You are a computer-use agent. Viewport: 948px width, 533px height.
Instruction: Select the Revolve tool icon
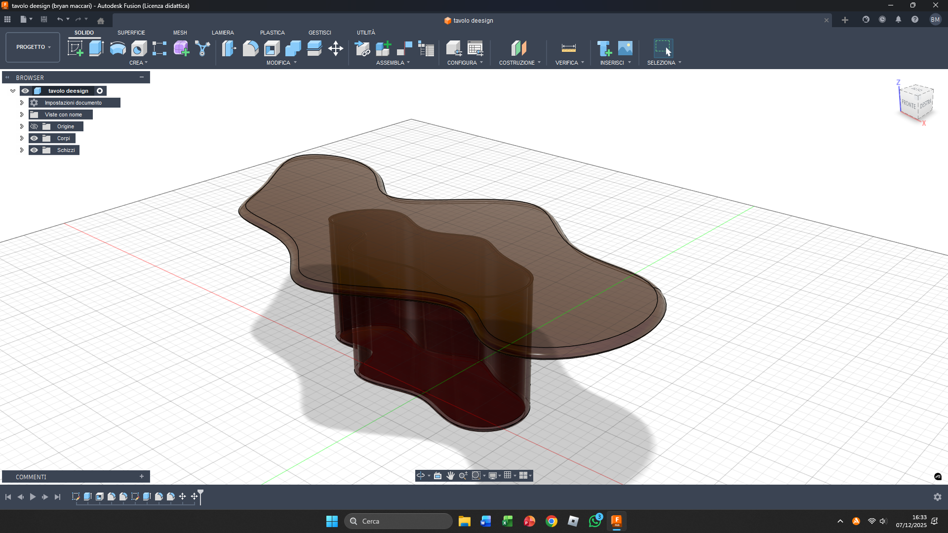coord(118,48)
